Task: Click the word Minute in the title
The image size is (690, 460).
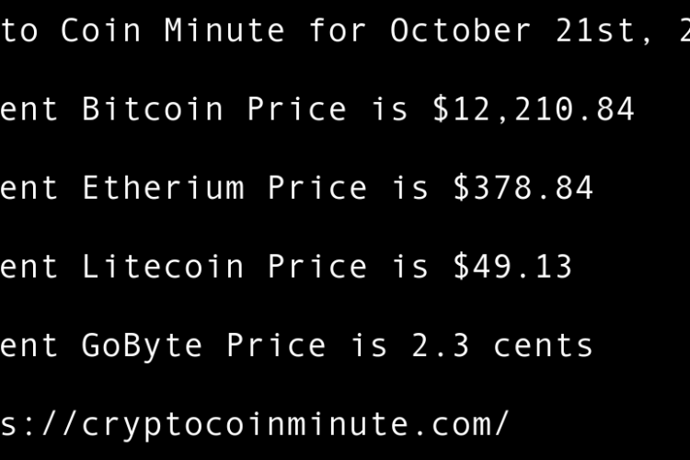Action: tap(224, 31)
